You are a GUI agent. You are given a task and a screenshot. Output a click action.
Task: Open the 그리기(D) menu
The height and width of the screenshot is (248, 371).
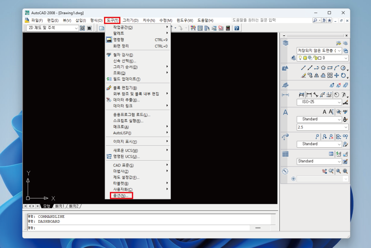click(x=130, y=20)
